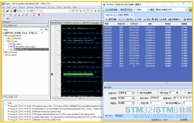
Task: Click 停止 stop icon in CANTest toolbar
Action: pos(128,19)
